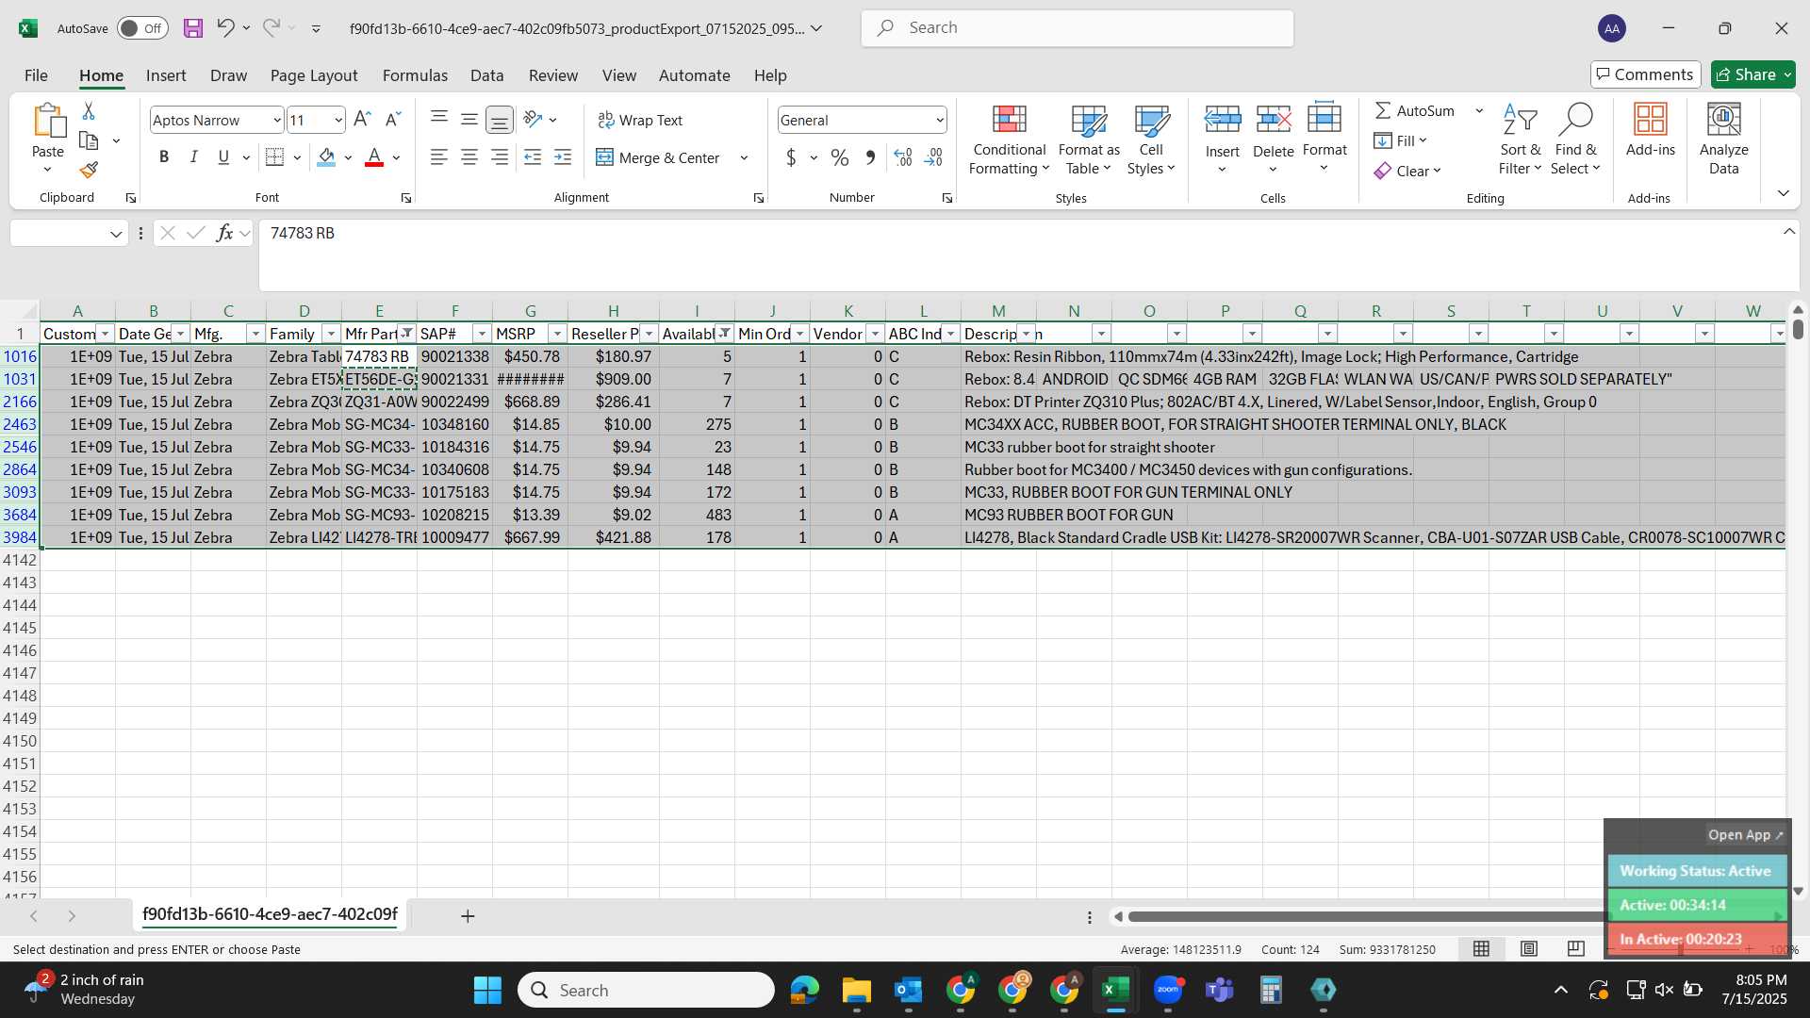1810x1018 pixels.
Task: Apply comma style format
Action: [870, 157]
